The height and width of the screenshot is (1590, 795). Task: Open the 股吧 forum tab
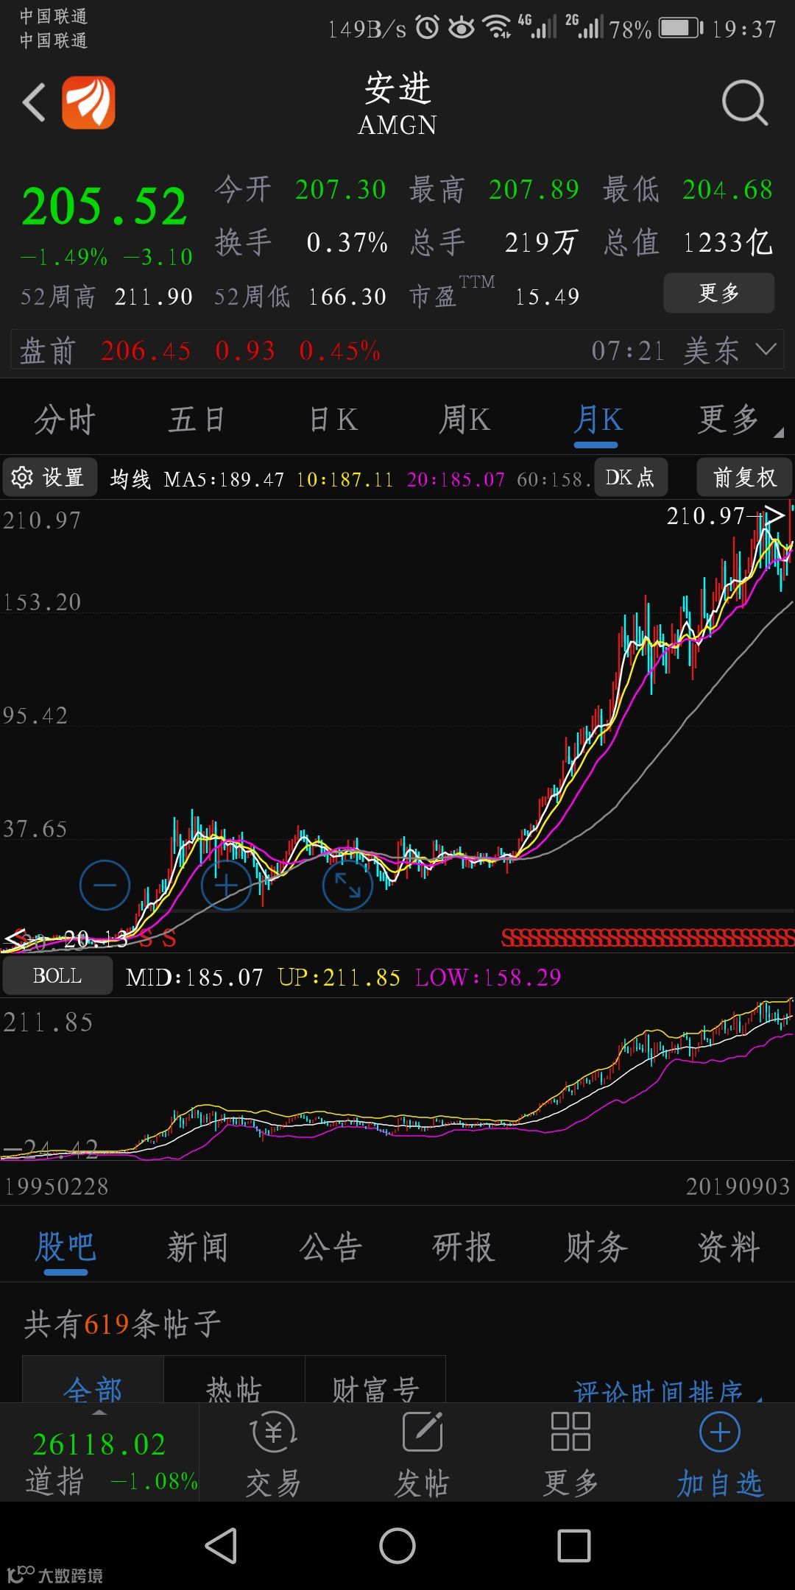(66, 1247)
